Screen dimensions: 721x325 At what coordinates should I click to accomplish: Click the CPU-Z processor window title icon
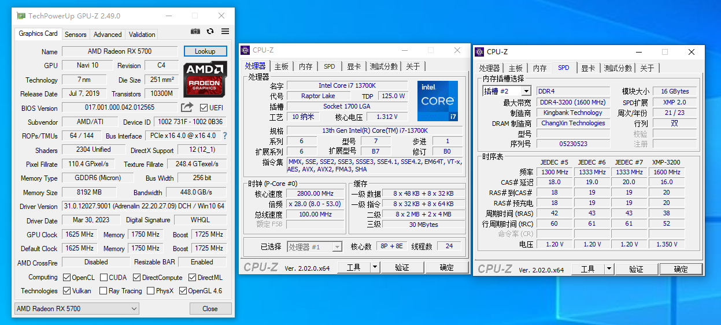246,50
